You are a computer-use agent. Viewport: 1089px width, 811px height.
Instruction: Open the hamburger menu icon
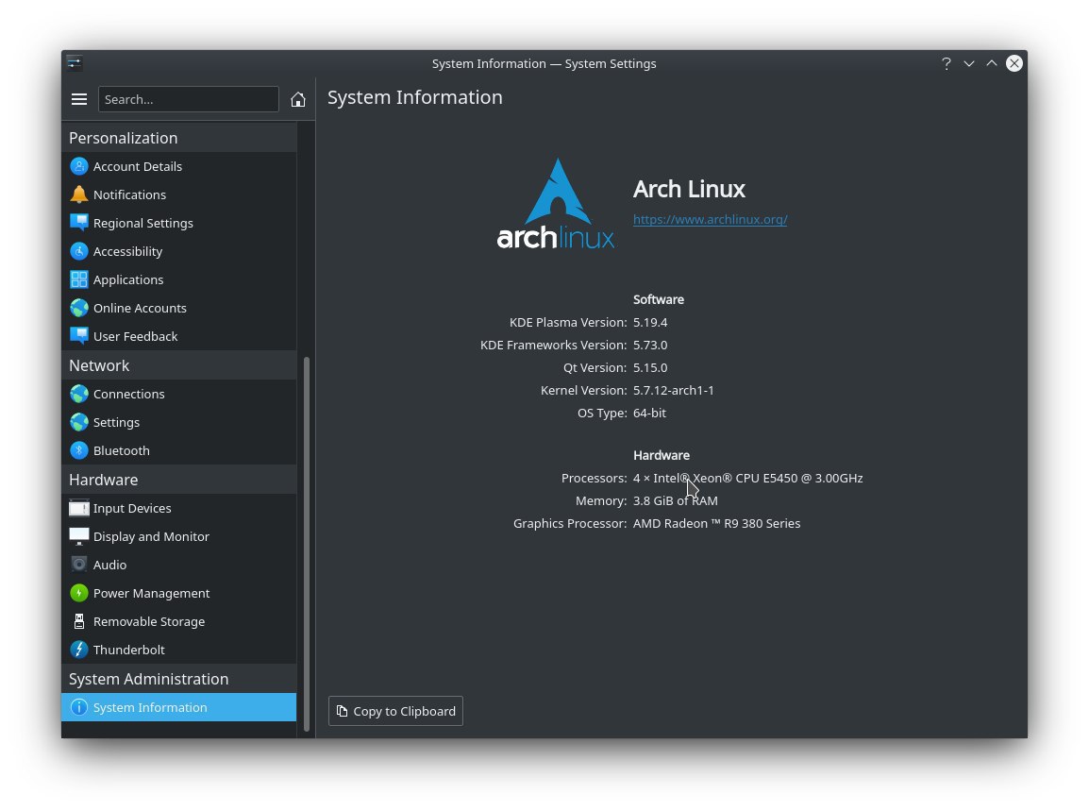(79, 99)
